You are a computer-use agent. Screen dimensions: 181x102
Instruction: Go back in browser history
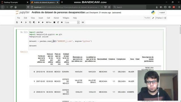click(3, 7)
